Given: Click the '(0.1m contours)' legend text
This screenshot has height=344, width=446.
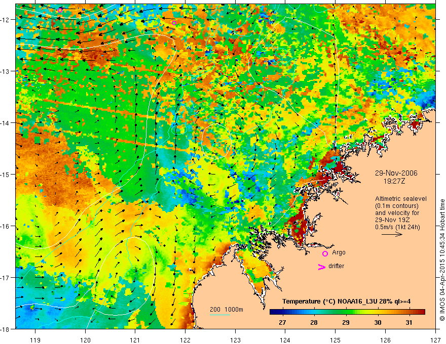Looking at the screenshot, I should coord(396,206).
